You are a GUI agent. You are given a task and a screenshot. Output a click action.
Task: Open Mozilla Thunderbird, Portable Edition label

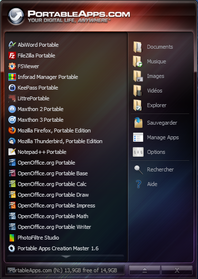pyautogui.click(x=60, y=141)
